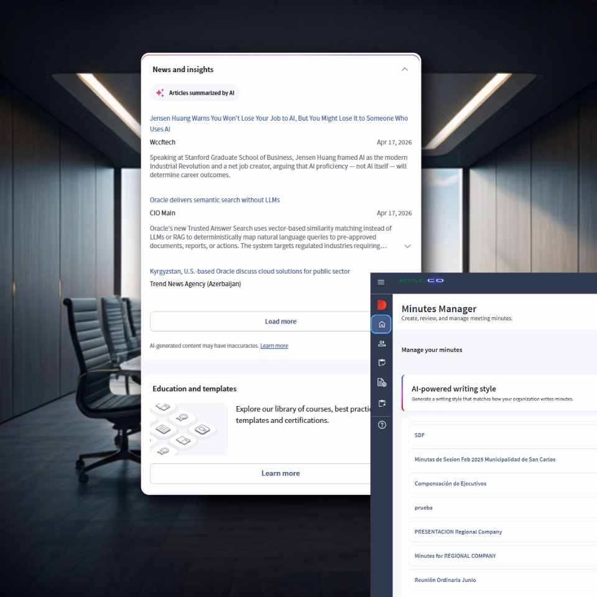Click the CIO Main source name

(162, 213)
